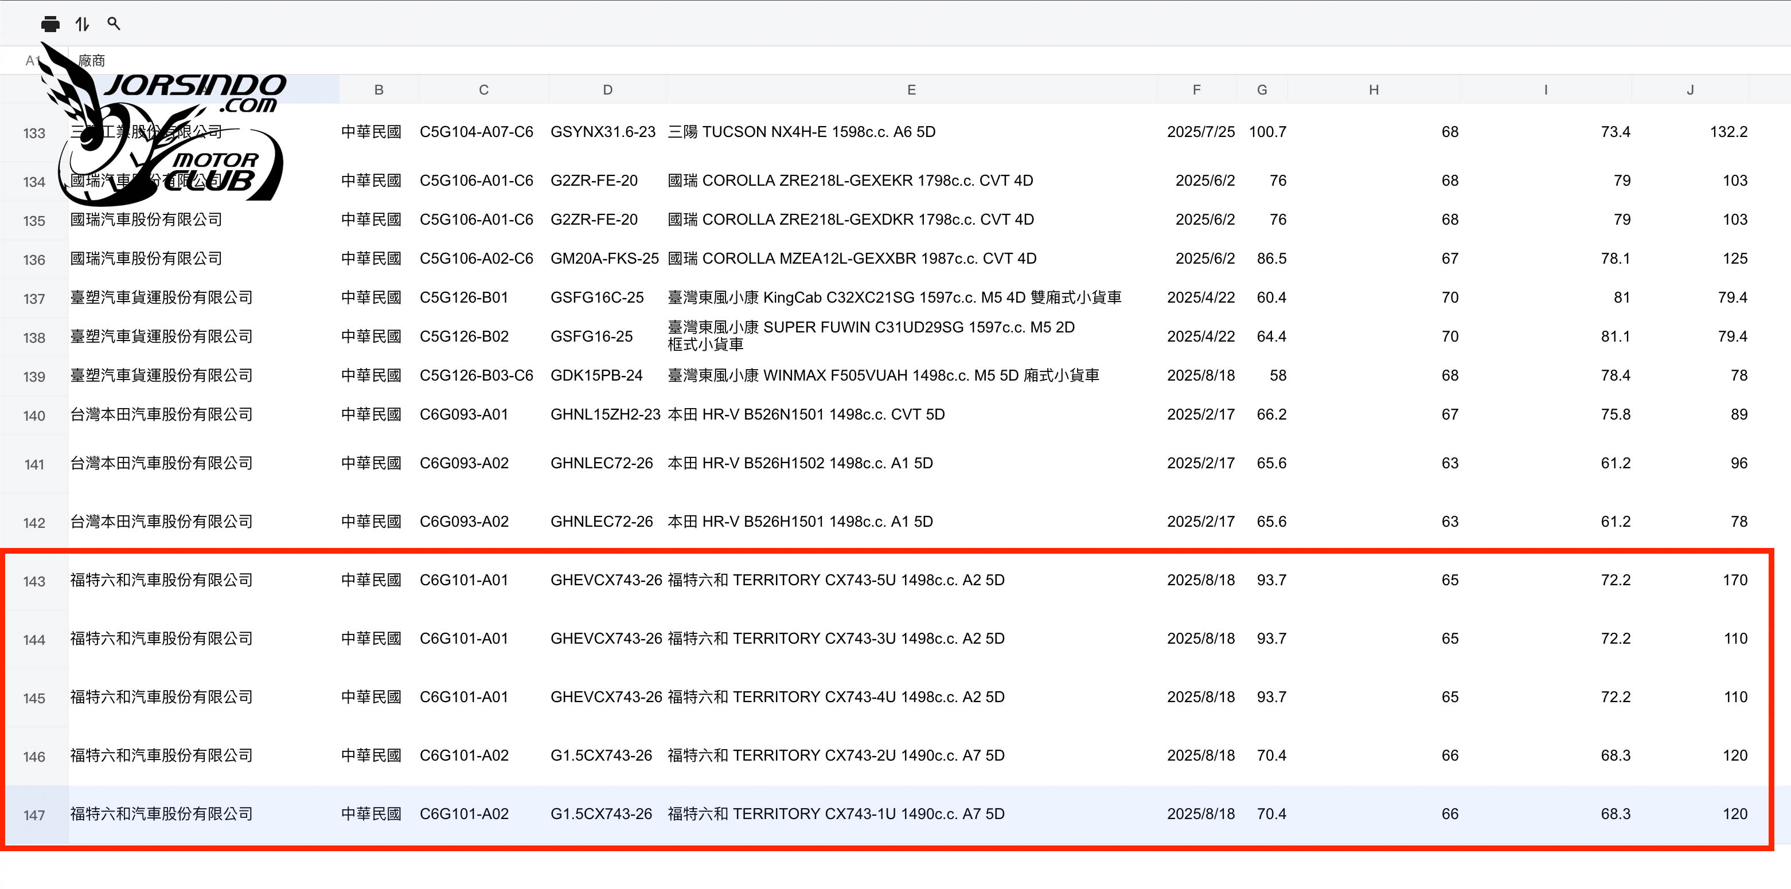Select column J header
This screenshot has width=1791, height=889.
[x=1690, y=89]
